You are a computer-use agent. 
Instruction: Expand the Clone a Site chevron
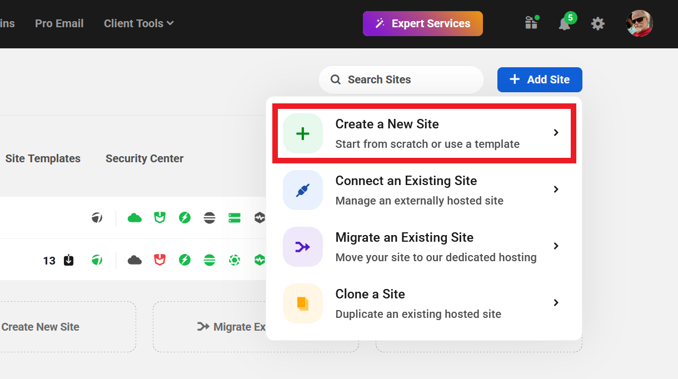tap(556, 303)
